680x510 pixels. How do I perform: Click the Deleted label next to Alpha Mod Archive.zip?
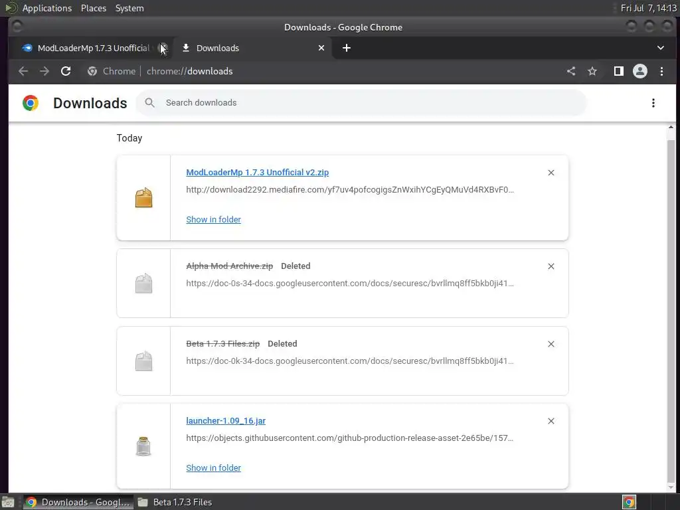tap(296, 266)
